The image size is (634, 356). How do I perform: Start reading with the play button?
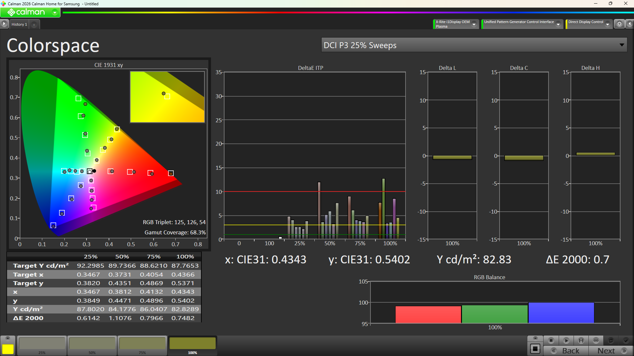[x=566, y=341]
